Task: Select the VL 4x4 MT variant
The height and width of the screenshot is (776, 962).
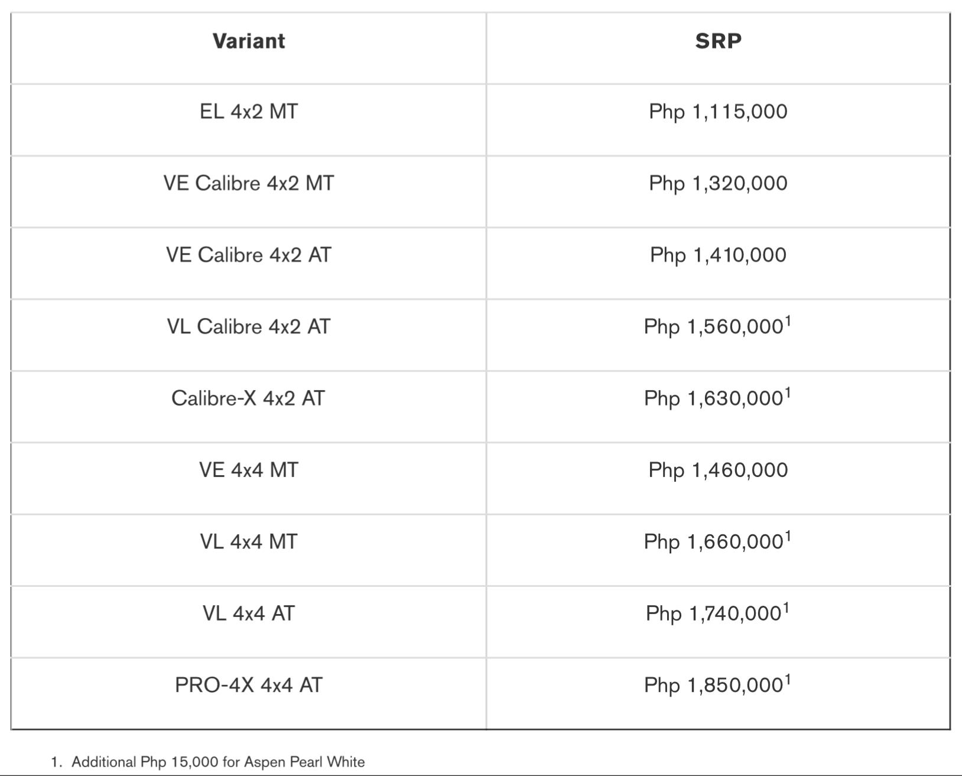Action: (249, 541)
